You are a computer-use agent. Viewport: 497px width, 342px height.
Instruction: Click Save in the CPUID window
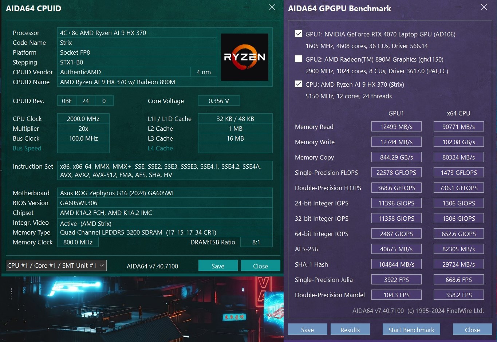218,266
